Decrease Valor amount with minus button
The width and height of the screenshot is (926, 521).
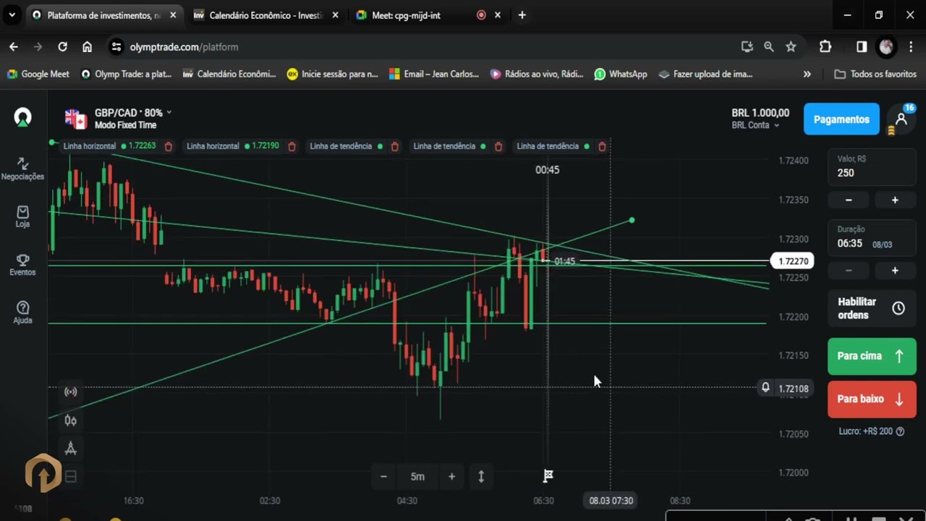[x=849, y=200]
